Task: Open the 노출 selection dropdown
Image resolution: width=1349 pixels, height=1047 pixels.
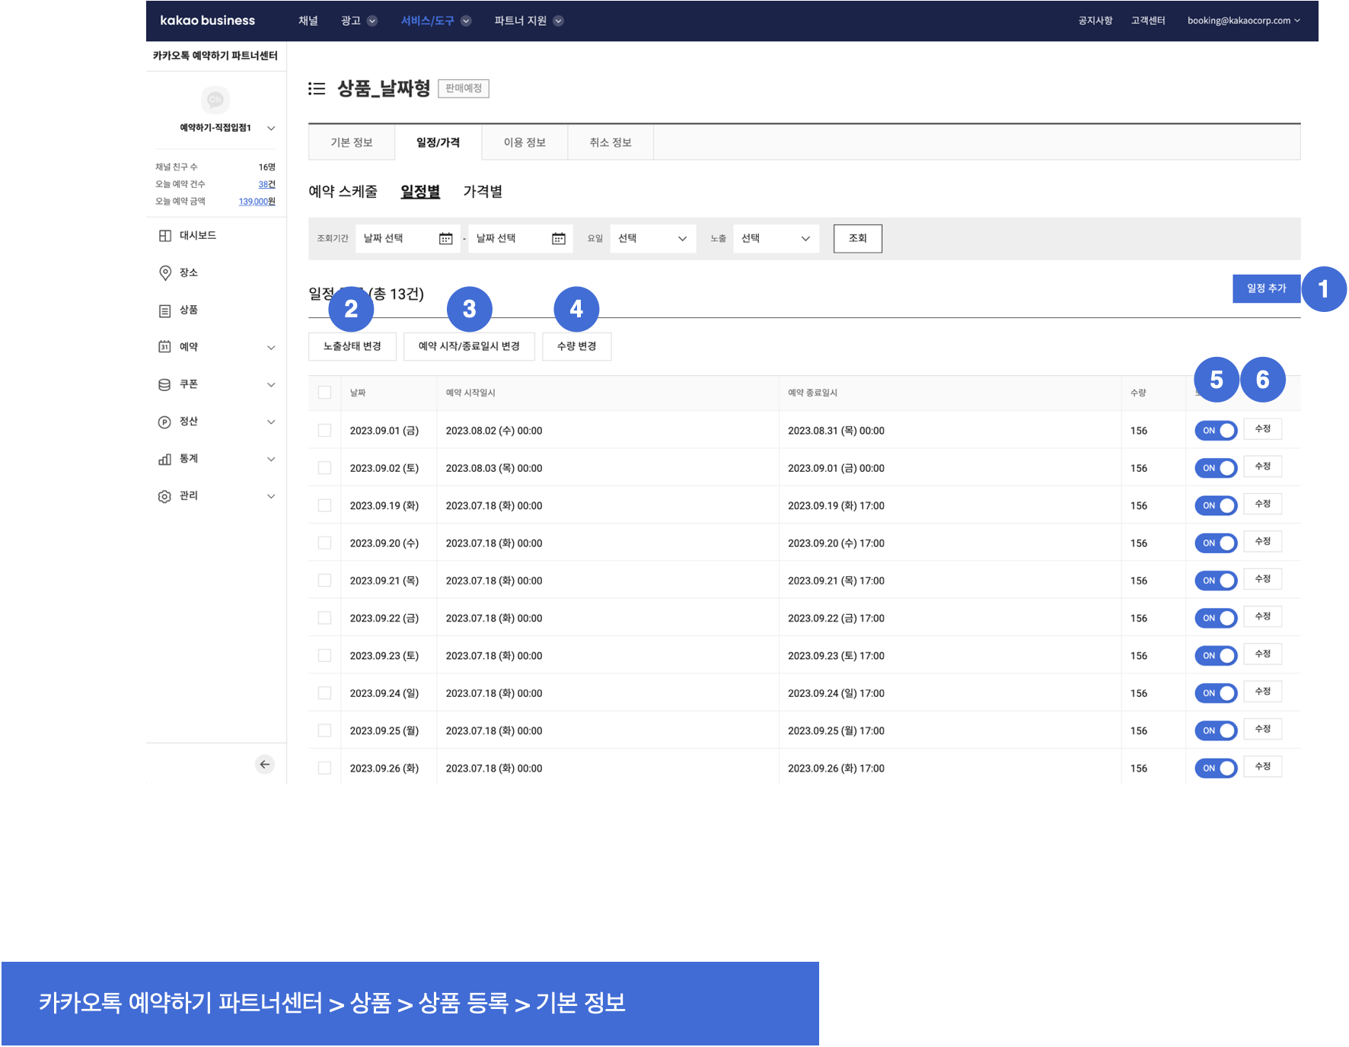Action: click(x=776, y=239)
